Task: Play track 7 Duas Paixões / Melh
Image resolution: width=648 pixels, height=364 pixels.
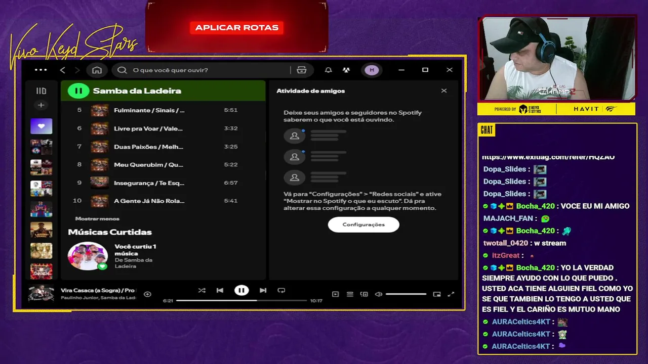Action: (163, 147)
